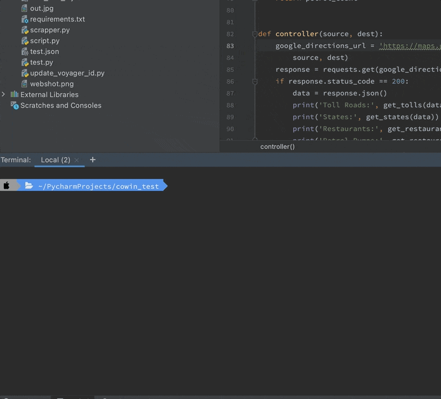Click 'Toll Roads:' string literal

click(346, 105)
